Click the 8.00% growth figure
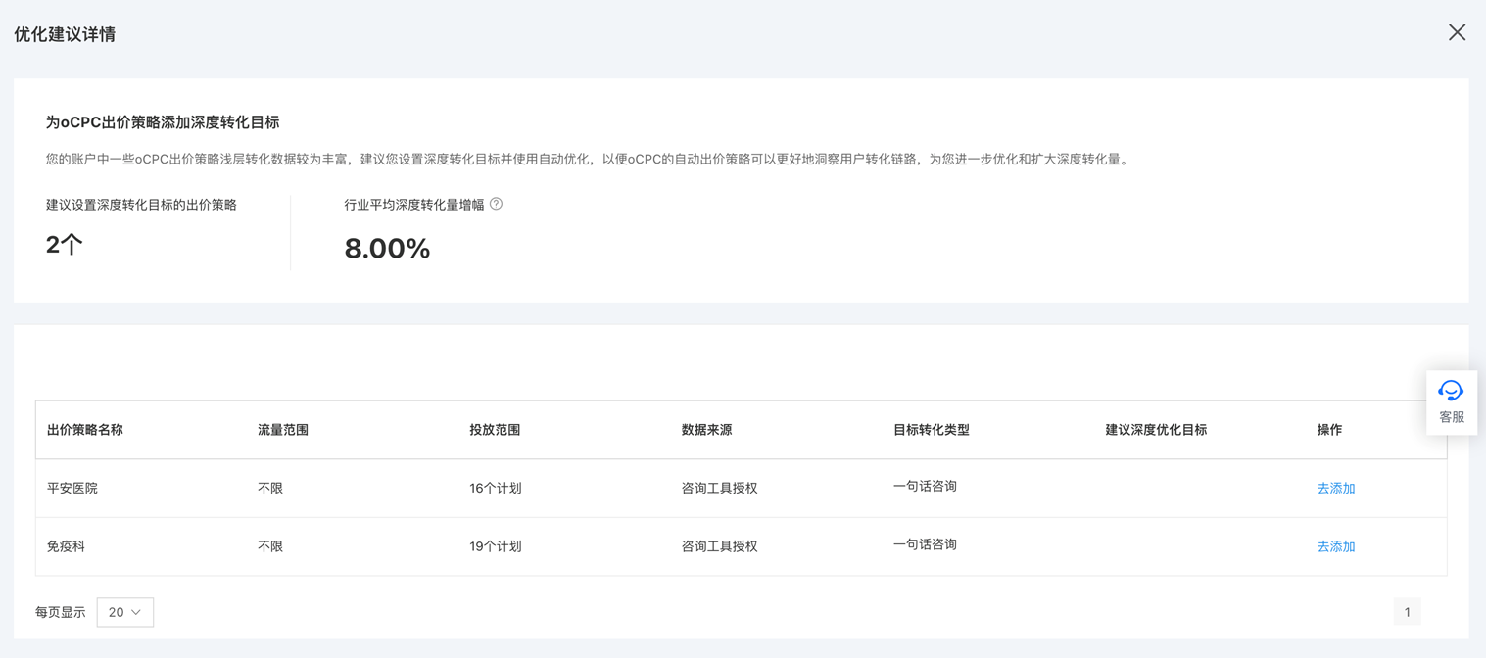1486x658 pixels. [387, 249]
